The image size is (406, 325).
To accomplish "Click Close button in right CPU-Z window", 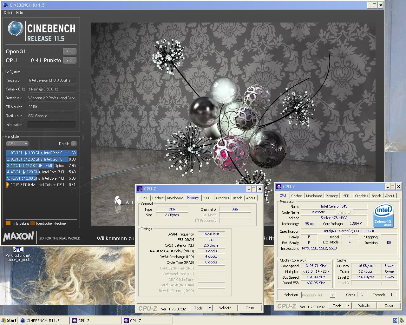I will [389, 306].
